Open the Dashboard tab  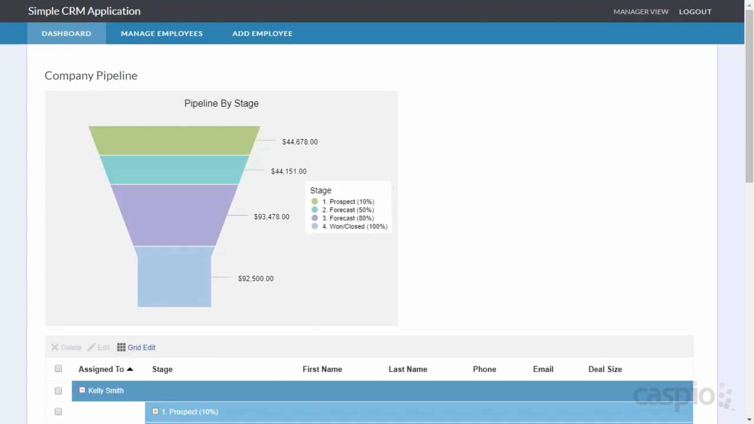click(x=66, y=33)
